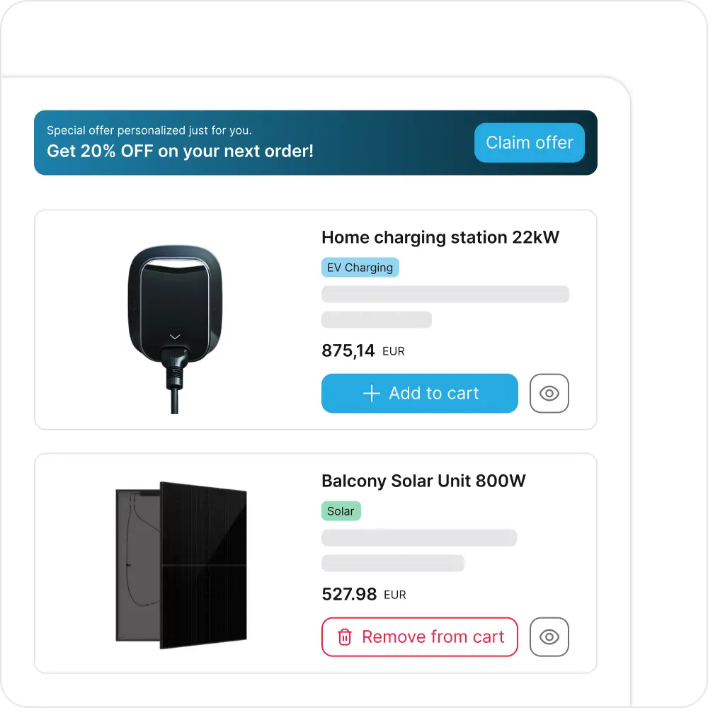Click the 'Special offer personalized' banner subtitle

[x=149, y=130]
